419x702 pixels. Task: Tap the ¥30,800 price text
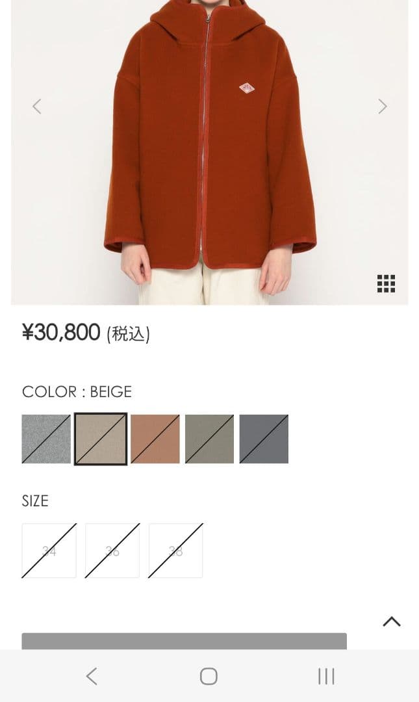tap(61, 333)
